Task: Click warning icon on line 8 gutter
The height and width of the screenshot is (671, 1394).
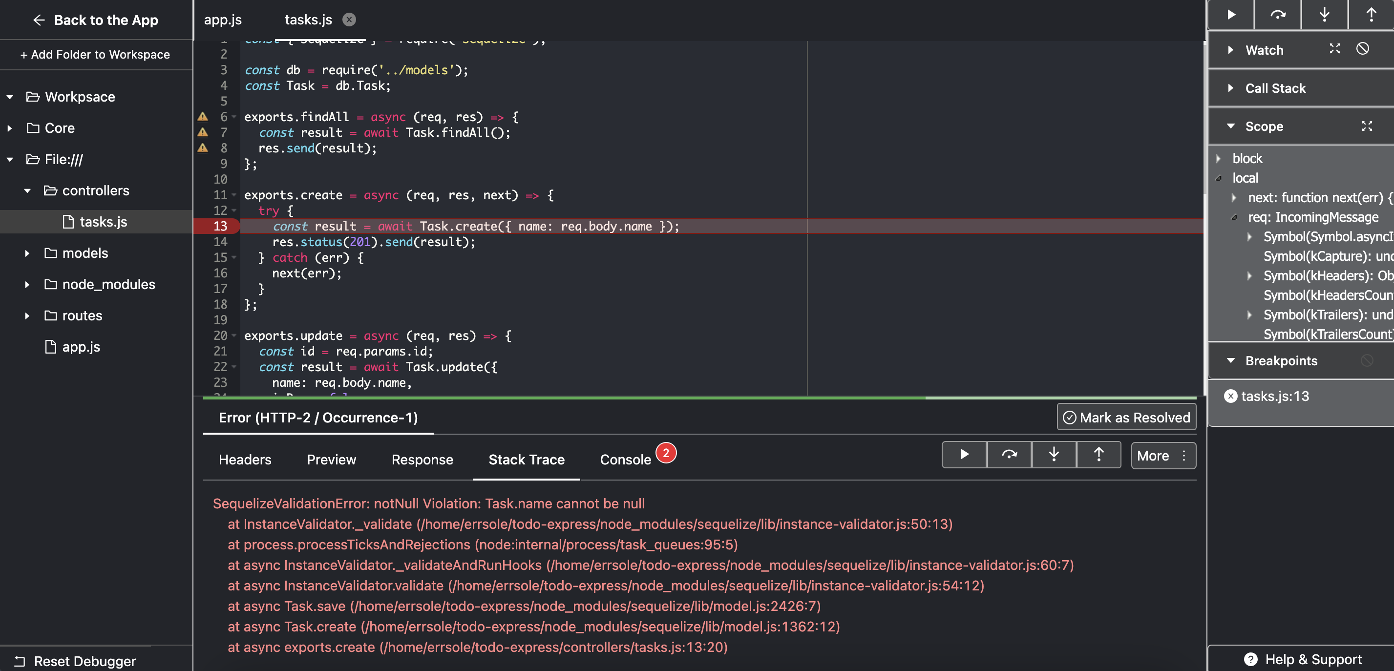Action: [202, 148]
